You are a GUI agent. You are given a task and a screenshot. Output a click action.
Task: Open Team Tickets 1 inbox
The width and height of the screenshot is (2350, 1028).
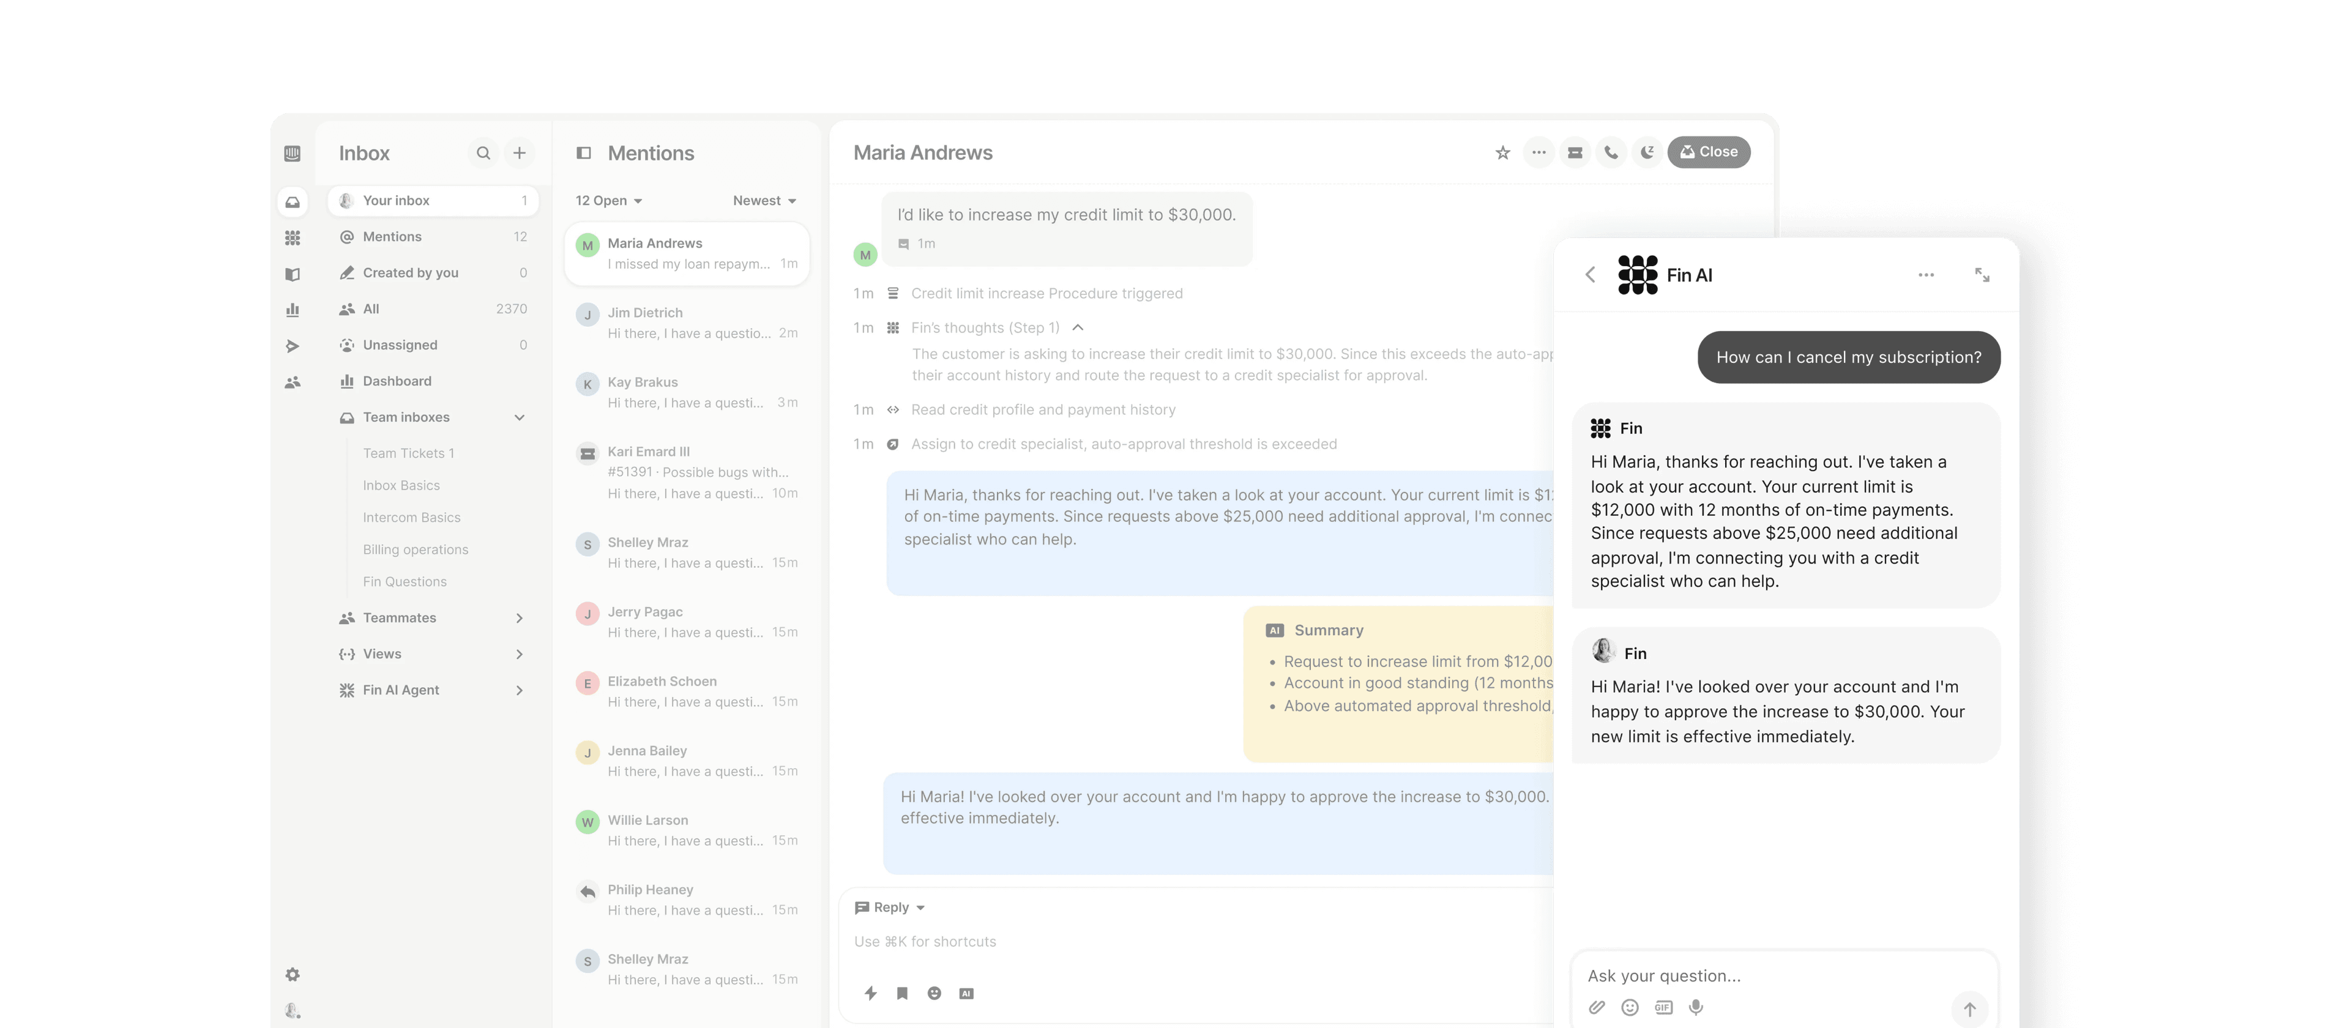click(408, 453)
